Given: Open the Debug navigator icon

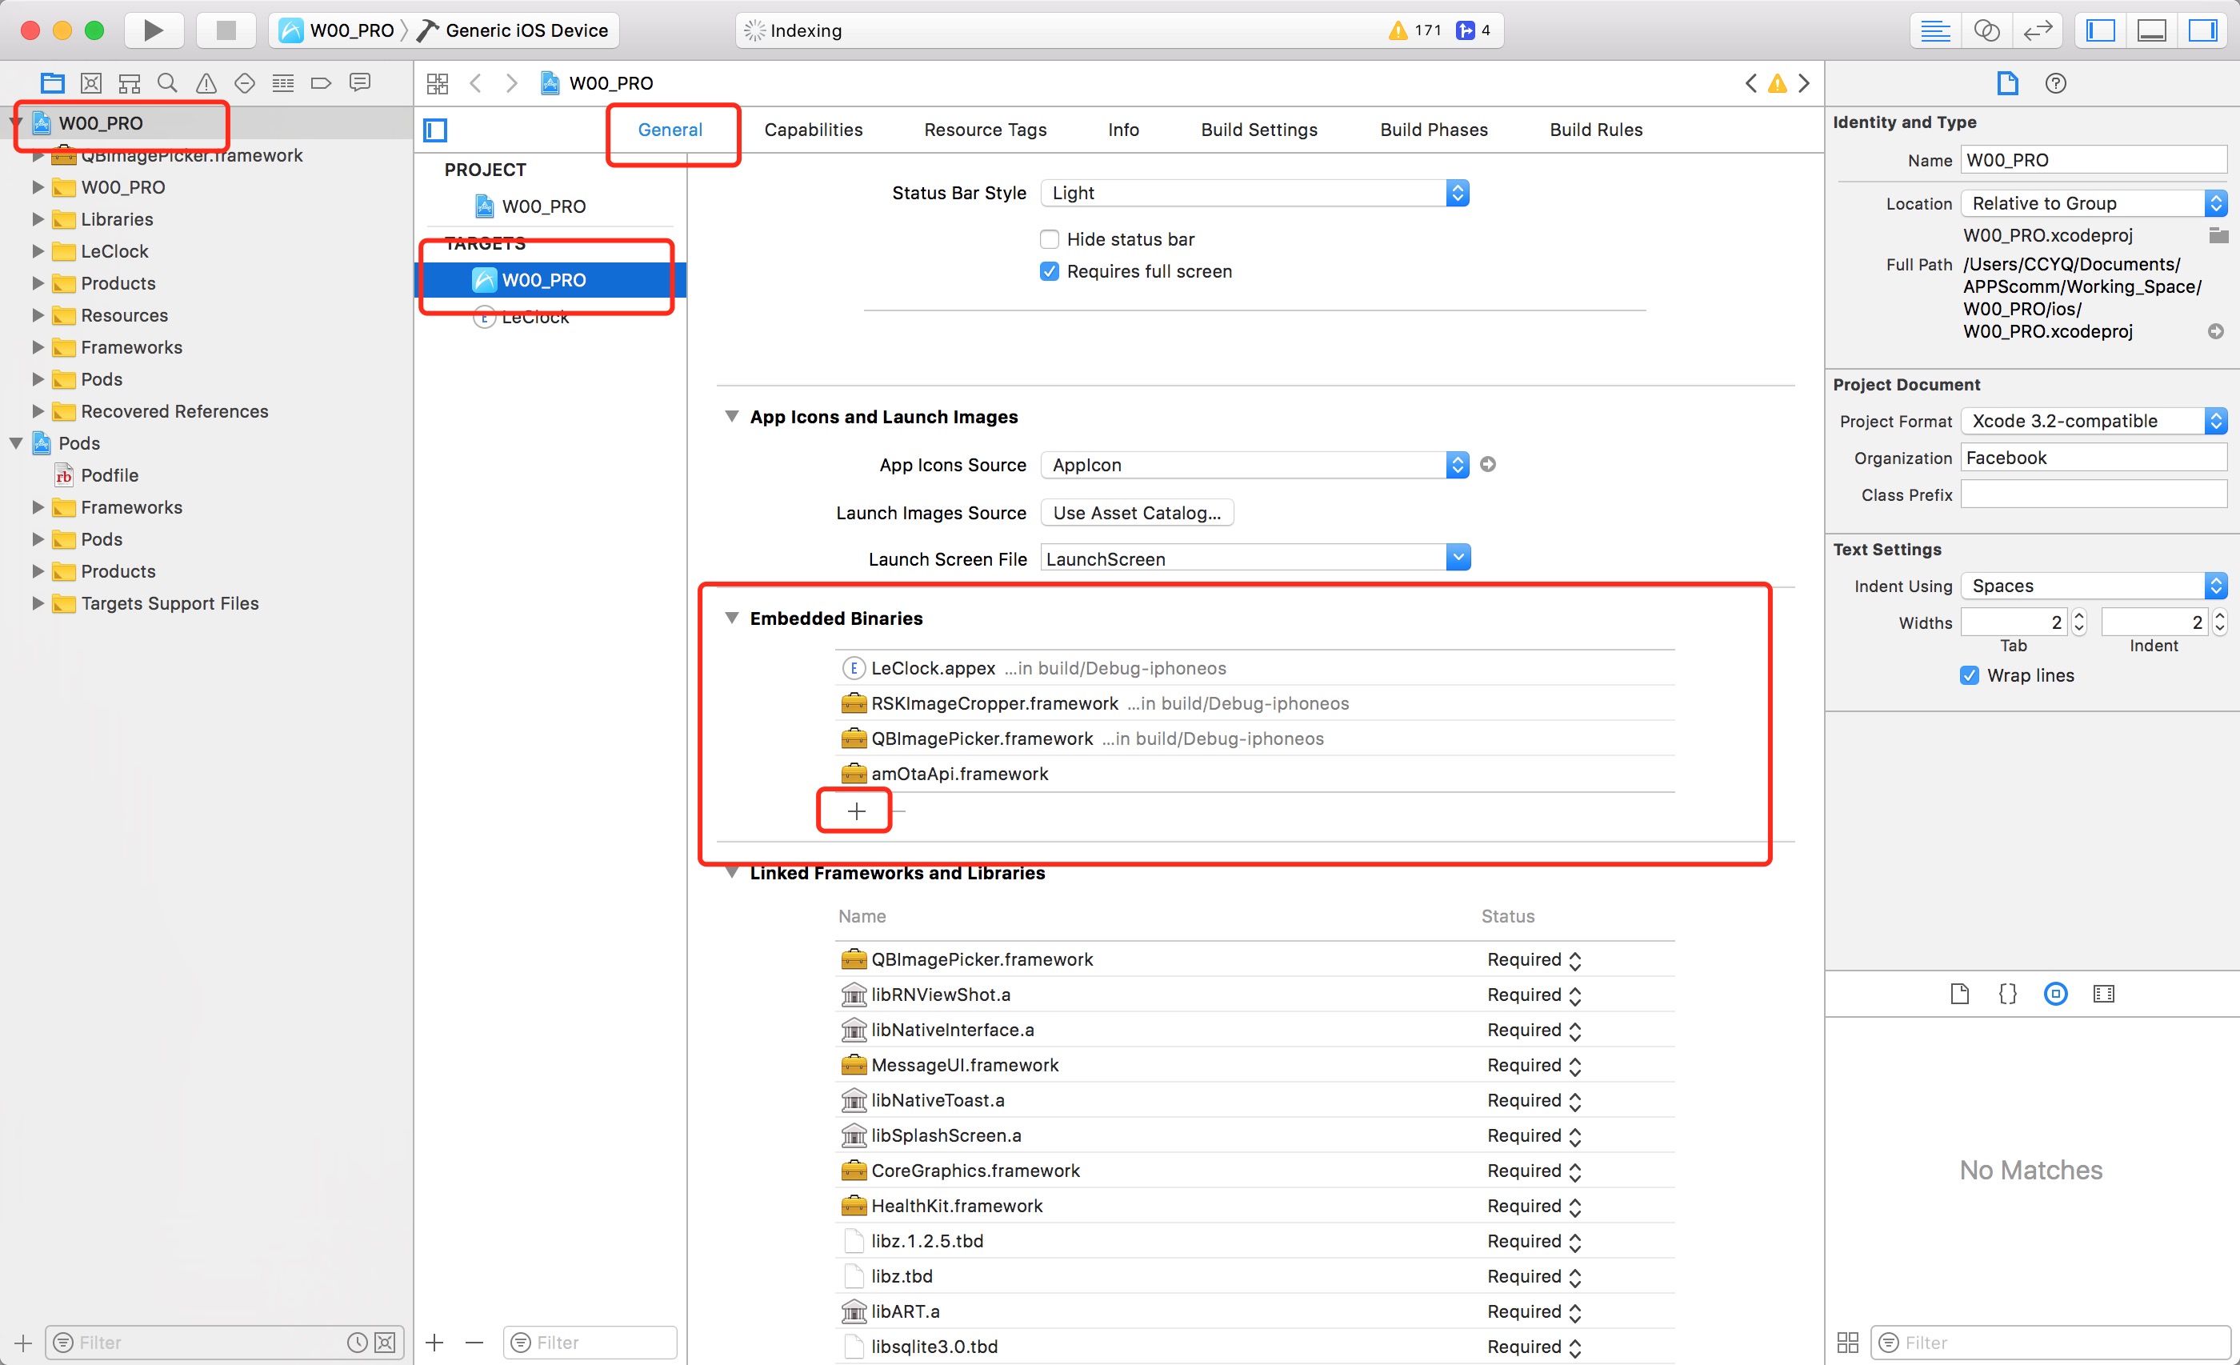Looking at the screenshot, I should [282, 82].
